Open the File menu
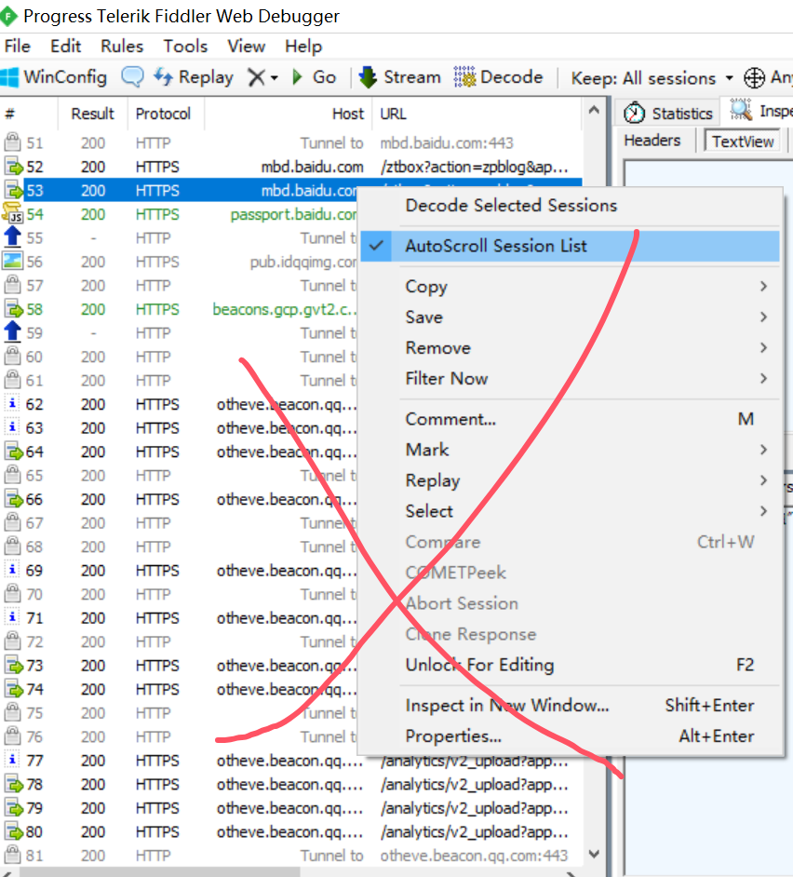The height and width of the screenshot is (877, 793). point(18,46)
